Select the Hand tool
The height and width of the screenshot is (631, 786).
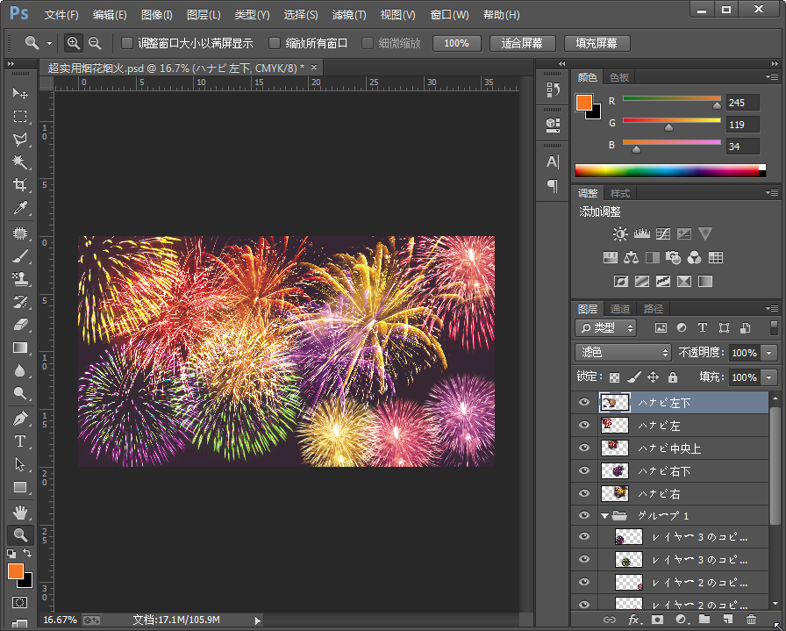pyautogui.click(x=19, y=512)
